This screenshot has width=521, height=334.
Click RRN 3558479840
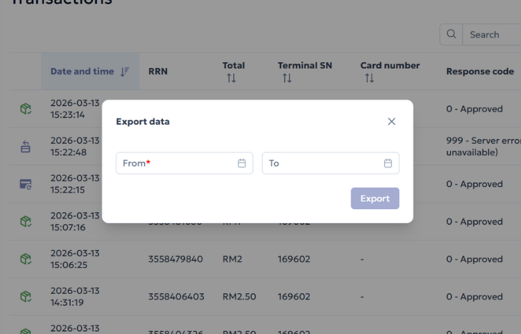tap(176, 259)
